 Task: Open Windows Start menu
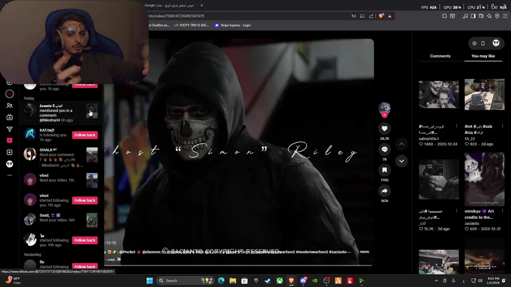point(150,281)
